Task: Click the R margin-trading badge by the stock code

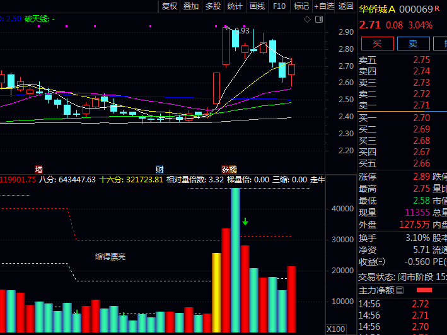Action: [x=437, y=9]
